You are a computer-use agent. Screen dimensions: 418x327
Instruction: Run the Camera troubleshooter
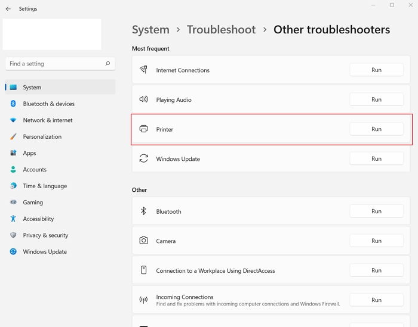coord(376,241)
